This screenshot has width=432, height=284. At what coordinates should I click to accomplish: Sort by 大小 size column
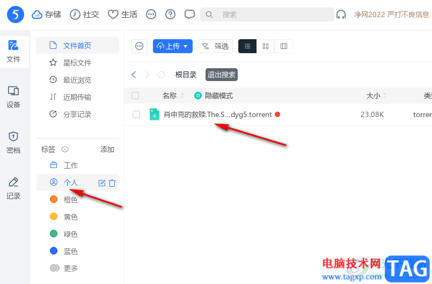click(x=376, y=96)
